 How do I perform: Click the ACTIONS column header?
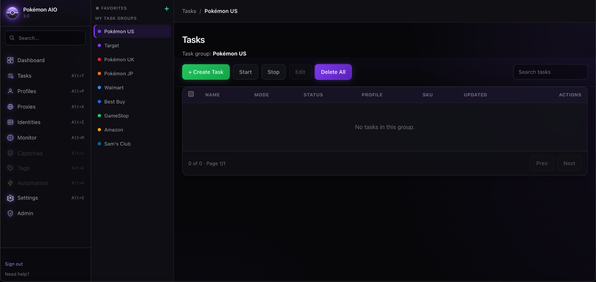(x=570, y=95)
